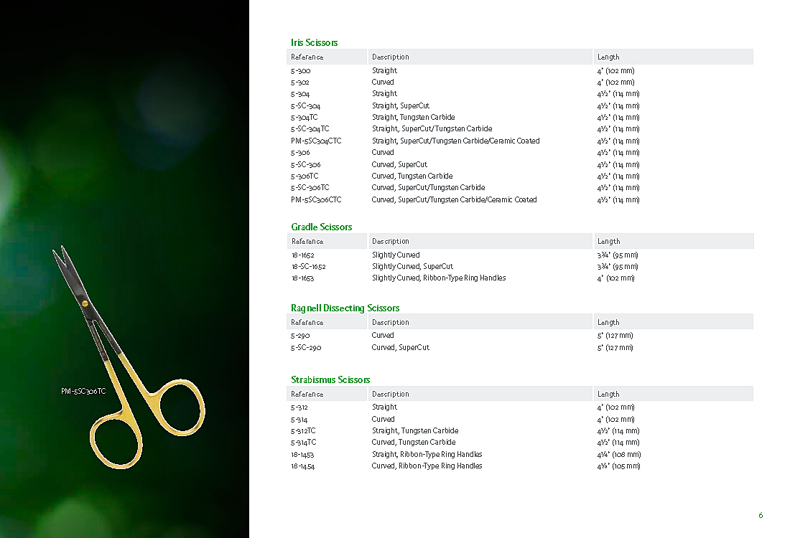Image resolution: width=790 pixels, height=538 pixels.
Task: Select the Strabismus Scissors section title
Action: [330, 380]
